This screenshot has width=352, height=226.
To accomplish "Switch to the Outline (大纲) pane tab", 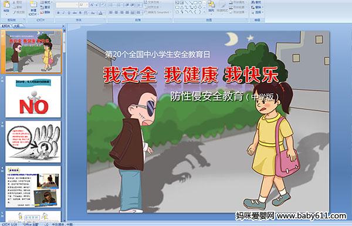I will pos(17,26).
